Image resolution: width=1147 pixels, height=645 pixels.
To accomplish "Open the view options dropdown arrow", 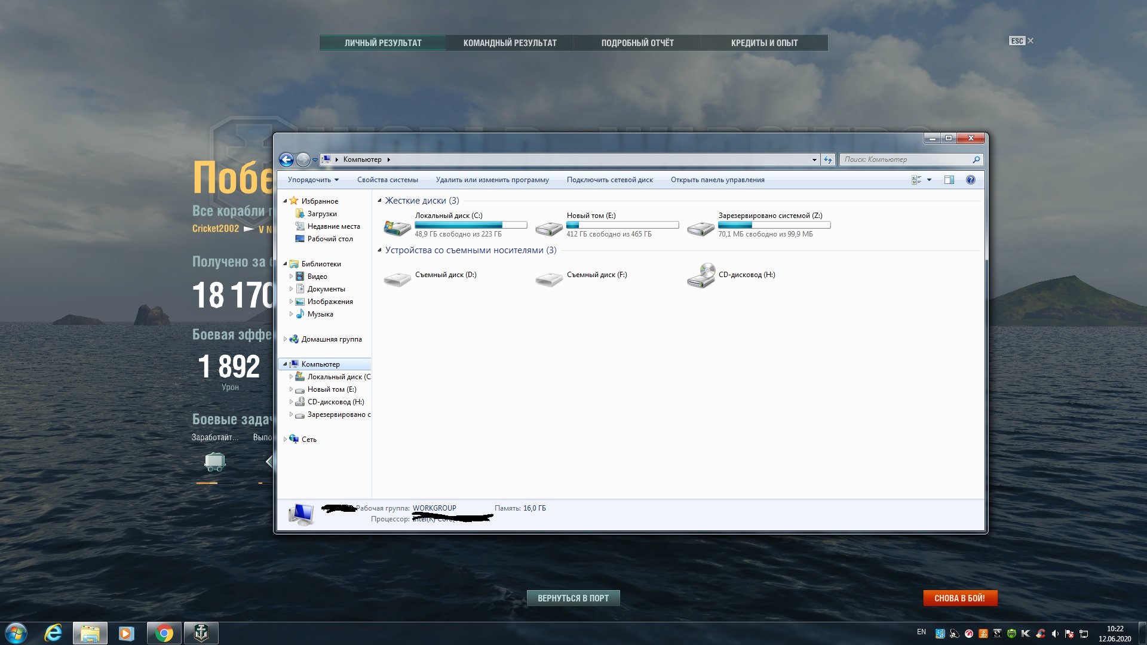I will tap(929, 180).
